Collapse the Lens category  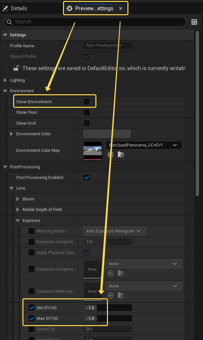tap(12, 188)
